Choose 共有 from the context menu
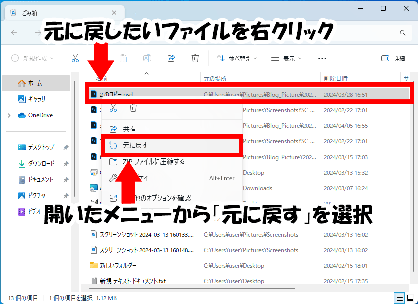This screenshot has width=418, height=304. 129,129
